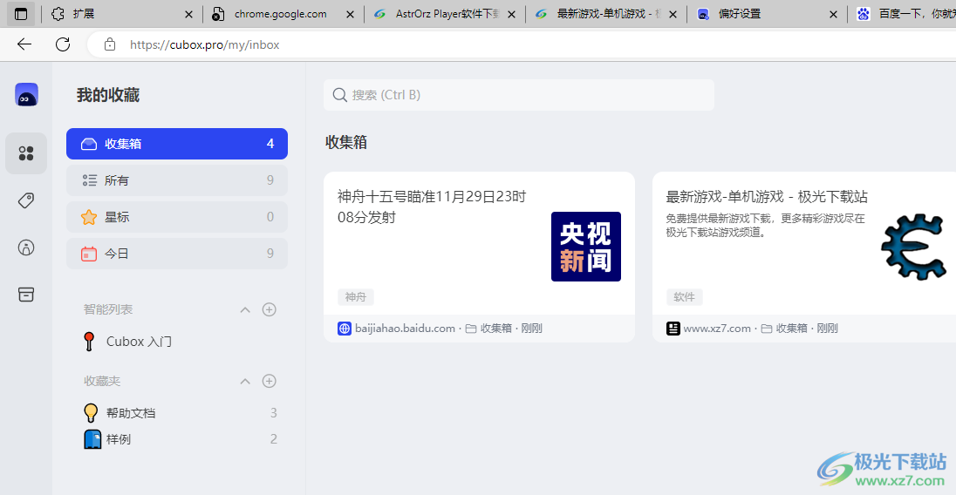Close the 最新游戏-单机游戏 tab
Image resolution: width=956 pixels, height=495 pixels.
tap(673, 14)
